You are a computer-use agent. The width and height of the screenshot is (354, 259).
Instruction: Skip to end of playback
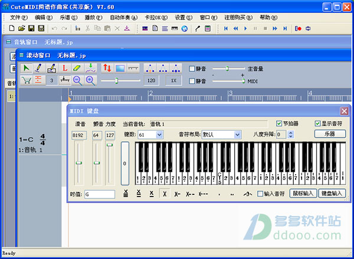click(x=285, y=28)
